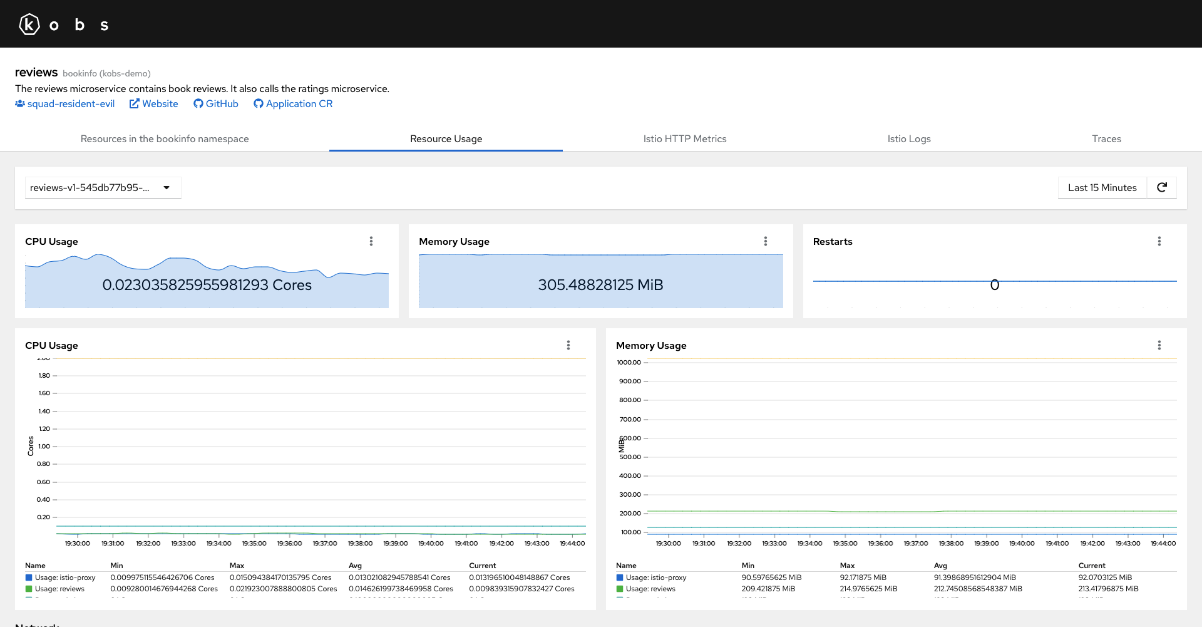
Task: Click the Avg column header in Memory legend
Action: (x=940, y=566)
